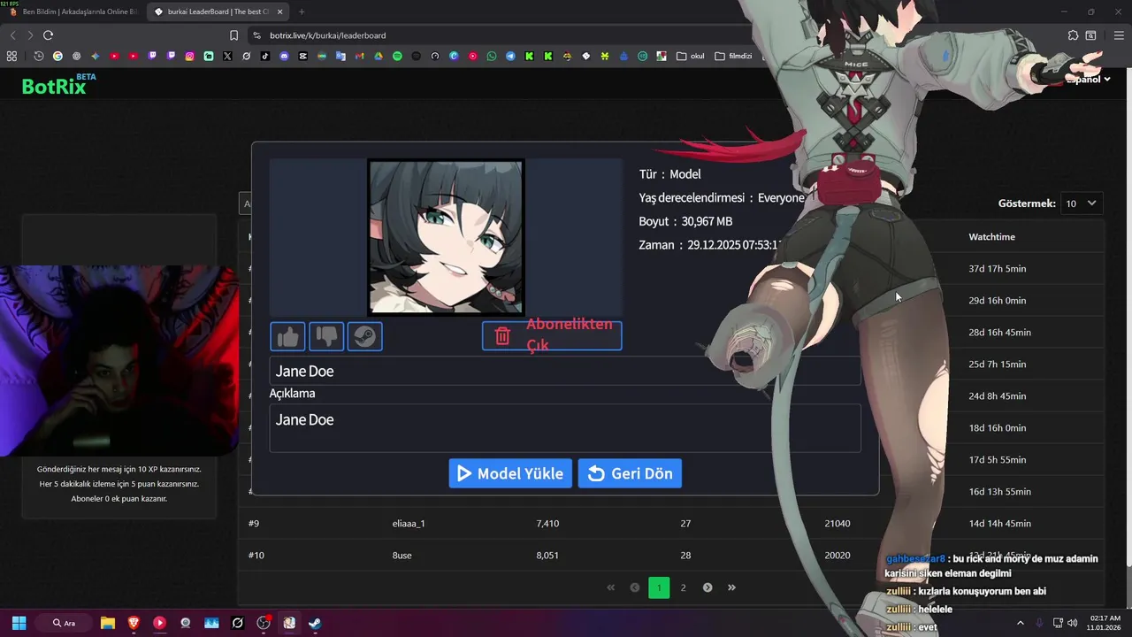Image resolution: width=1132 pixels, height=637 pixels.
Task: Click the taskbar Ara search box
Action: [64, 623]
